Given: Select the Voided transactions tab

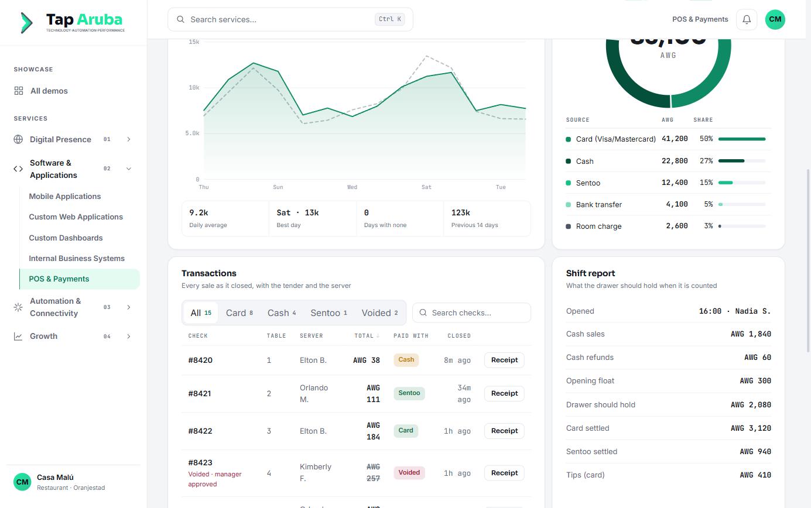Looking at the screenshot, I should (379, 313).
